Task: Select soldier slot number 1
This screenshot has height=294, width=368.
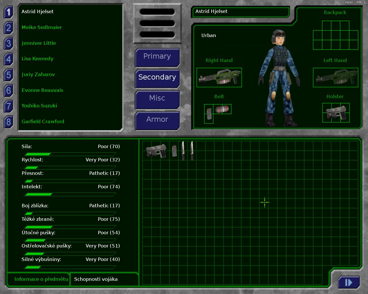Action: point(8,12)
